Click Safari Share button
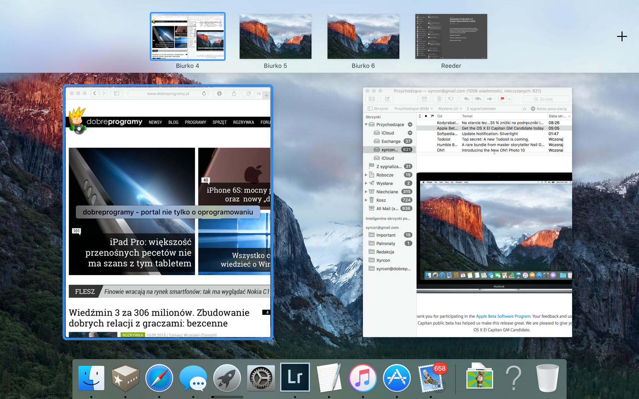The height and width of the screenshot is (399, 639). [x=234, y=94]
